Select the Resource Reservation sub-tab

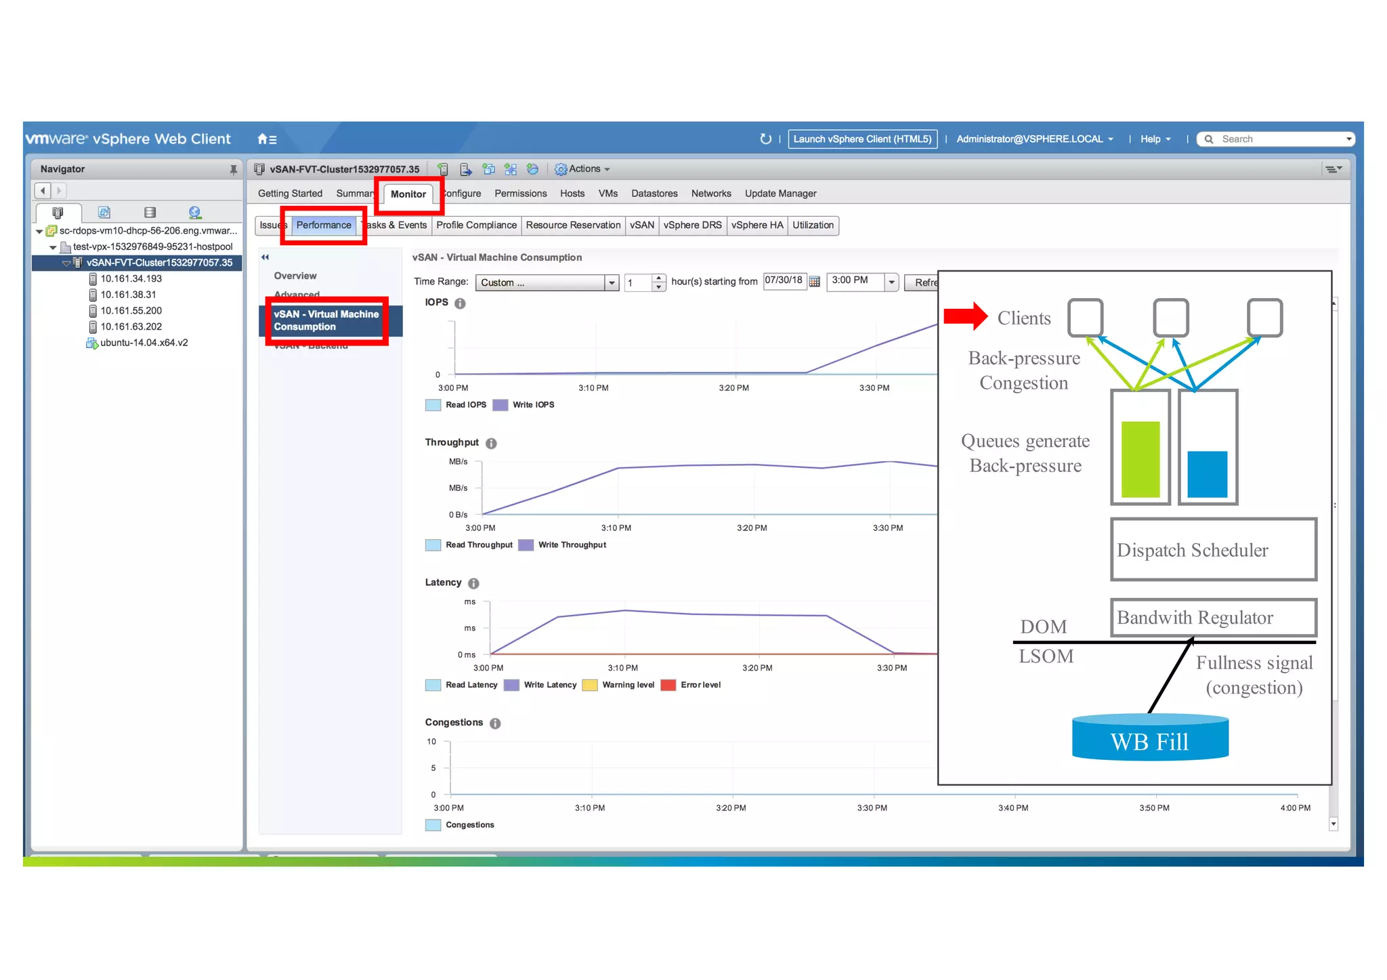click(x=573, y=226)
